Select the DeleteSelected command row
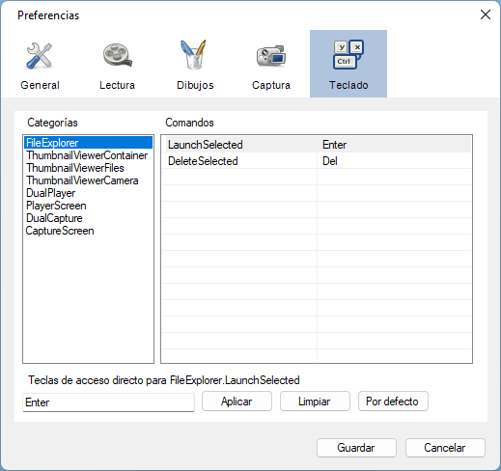 click(x=317, y=161)
